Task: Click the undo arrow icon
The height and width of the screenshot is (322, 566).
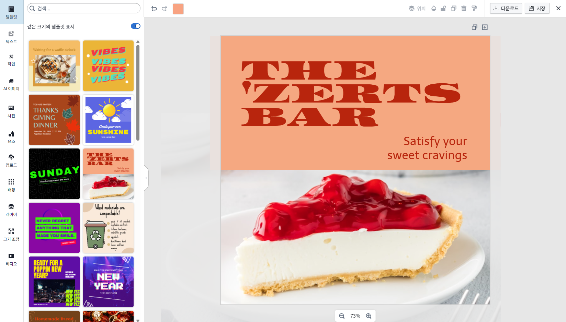Action: coord(154,9)
